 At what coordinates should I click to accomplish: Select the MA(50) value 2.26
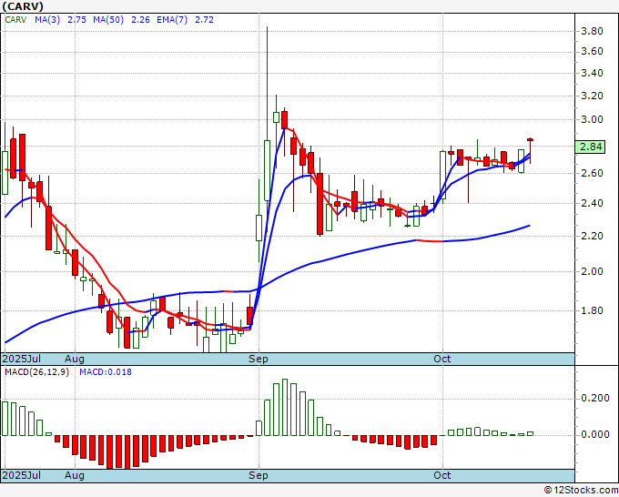coord(140,20)
